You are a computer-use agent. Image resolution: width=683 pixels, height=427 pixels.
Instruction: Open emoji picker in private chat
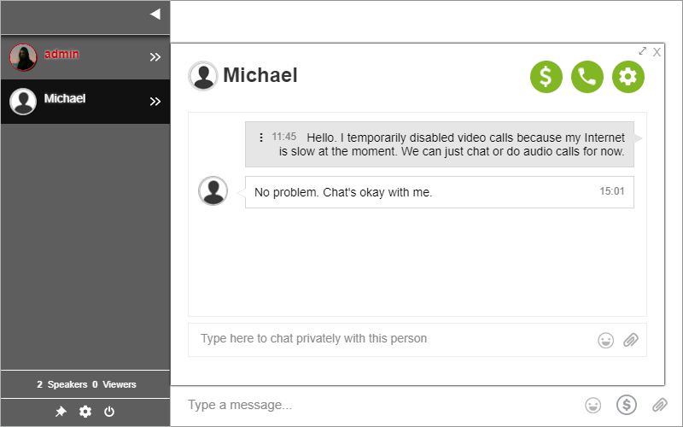(x=606, y=340)
